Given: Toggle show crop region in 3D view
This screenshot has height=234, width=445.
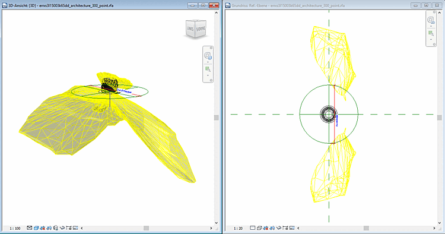Looking at the screenshot, I should [x=75, y=227].
